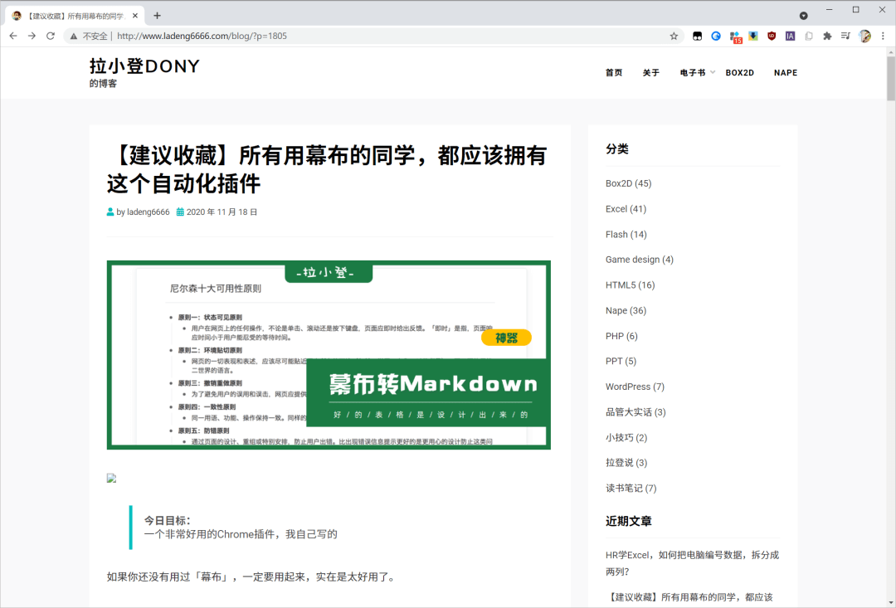This screenshot has width=896, height=608.
Task: Open the Chrome profile avatar
Action: click(864, 36)
